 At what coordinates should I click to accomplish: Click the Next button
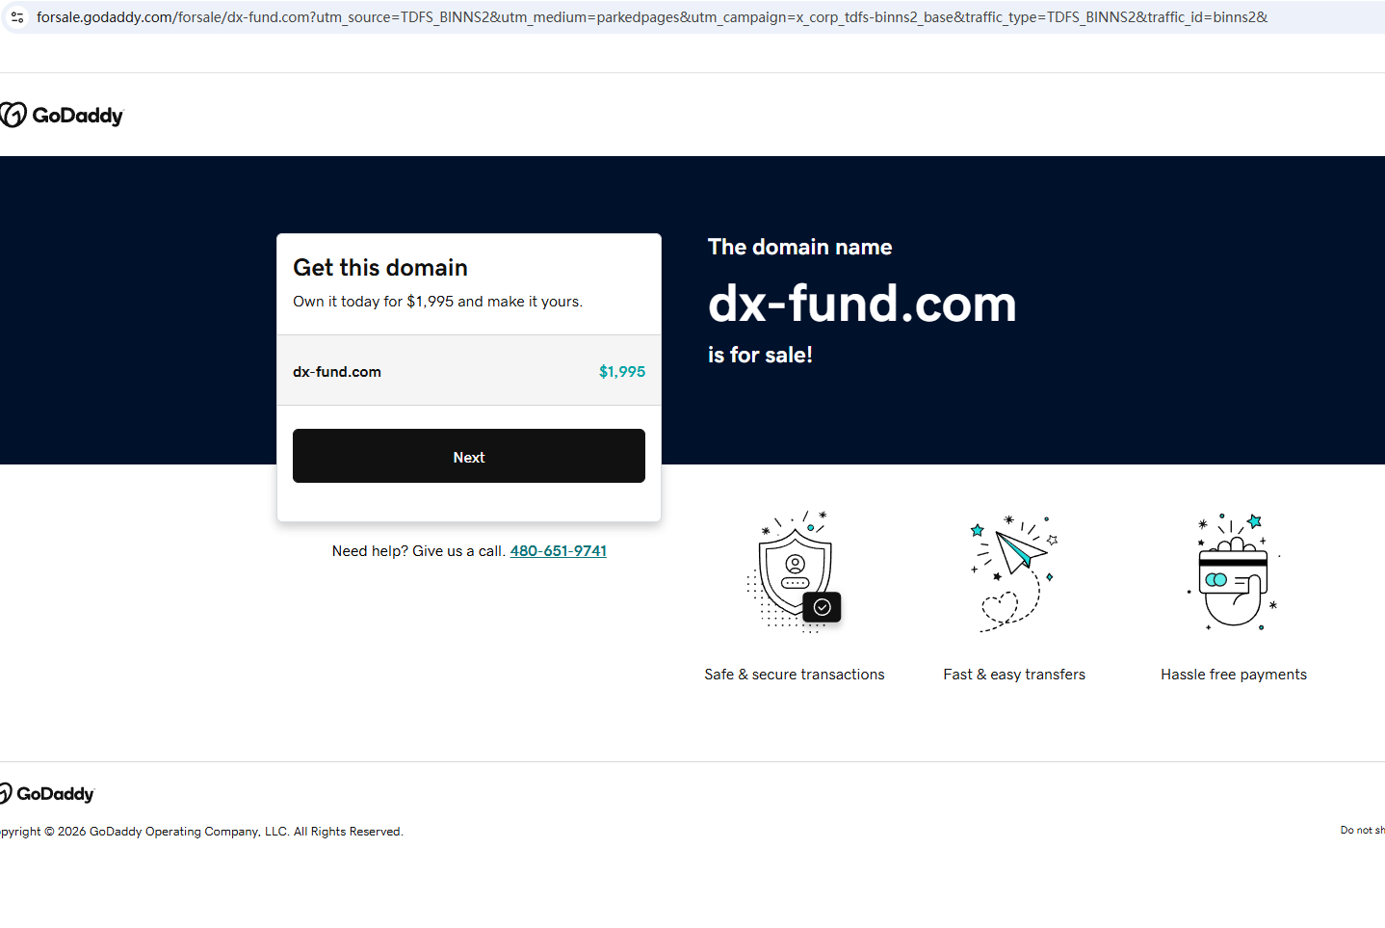(468, 456)
